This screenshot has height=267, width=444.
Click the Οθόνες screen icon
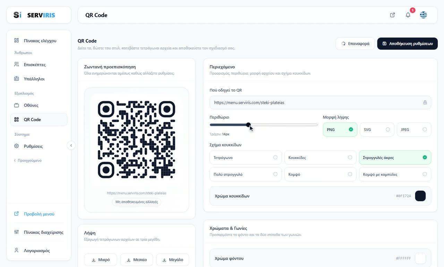(x=16, y=105)
